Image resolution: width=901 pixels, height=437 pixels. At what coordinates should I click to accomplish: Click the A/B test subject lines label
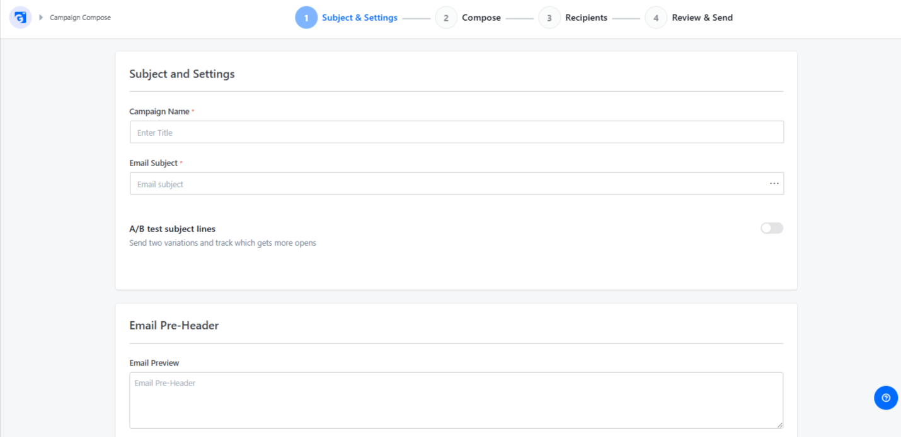[x=173, y=229]
